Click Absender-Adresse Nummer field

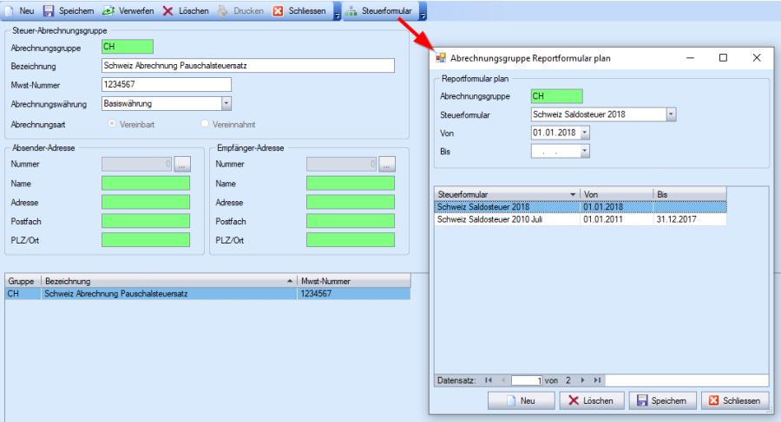tap(136, 164)
